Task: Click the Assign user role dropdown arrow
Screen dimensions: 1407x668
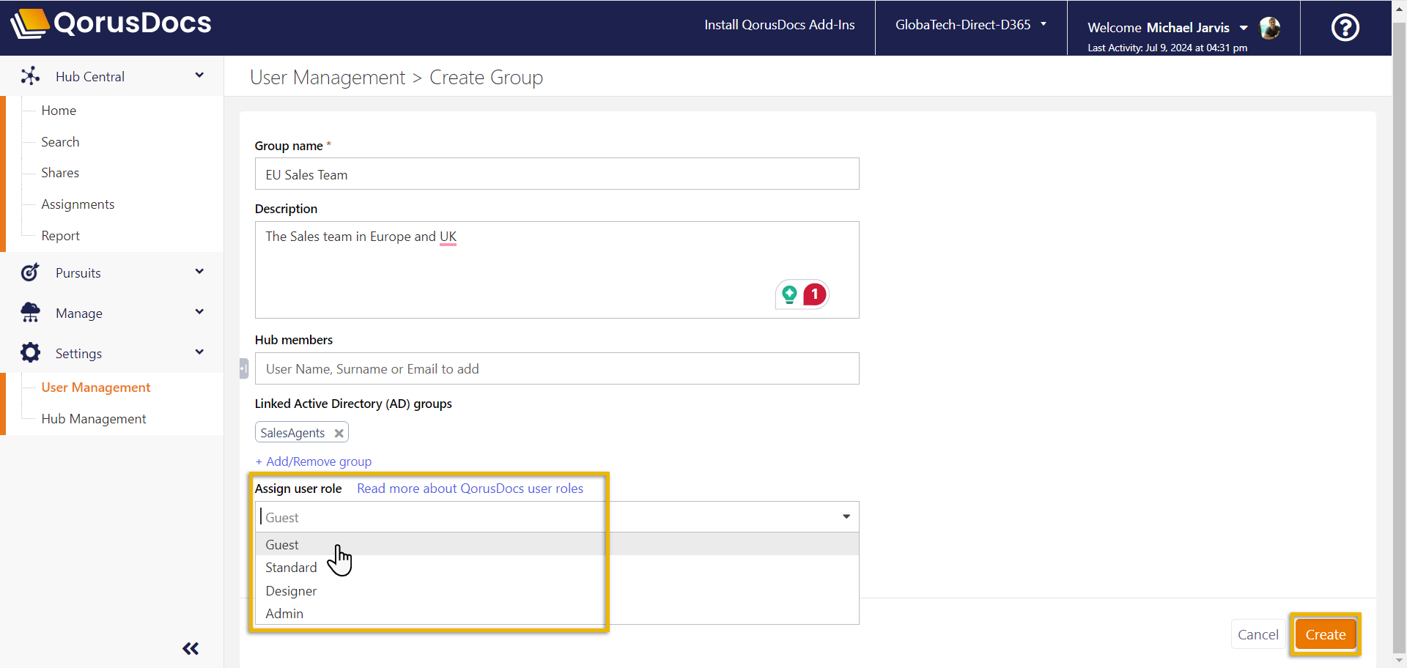Action: (x=846, y=517)
